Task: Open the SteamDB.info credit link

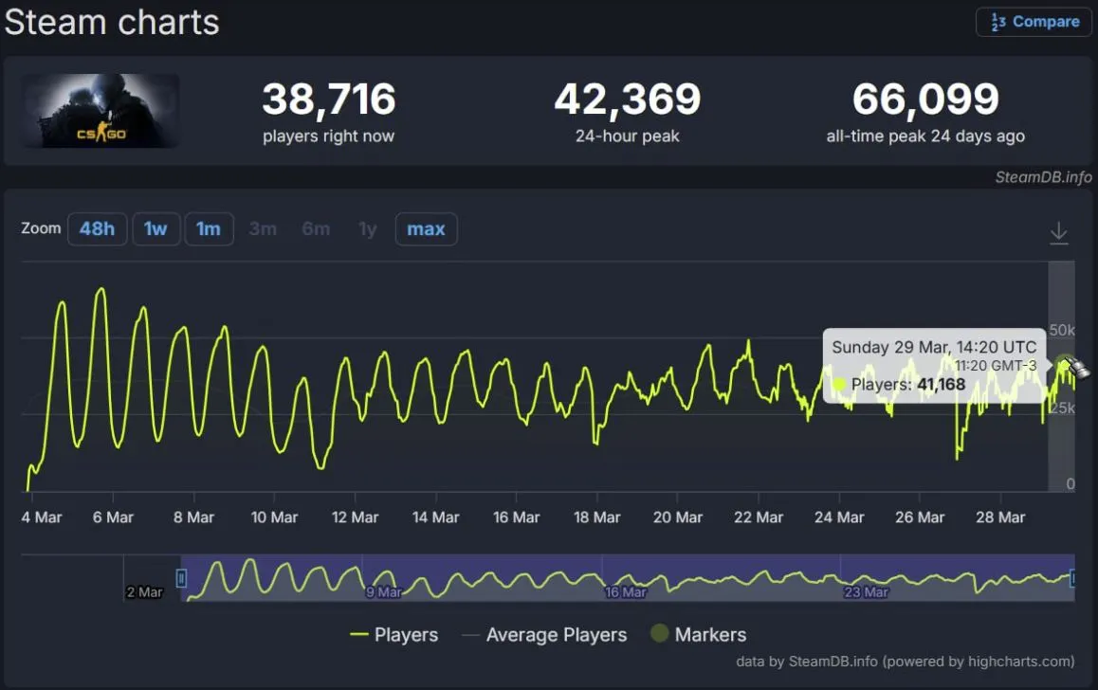Action: point(1043,177)
